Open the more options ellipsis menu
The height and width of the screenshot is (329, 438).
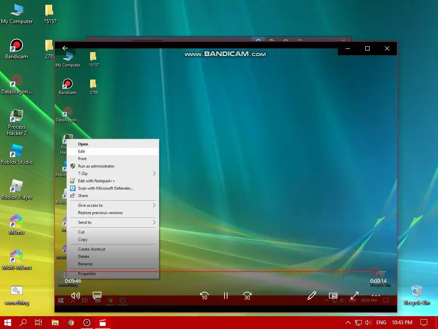click(x=376, y=296)
